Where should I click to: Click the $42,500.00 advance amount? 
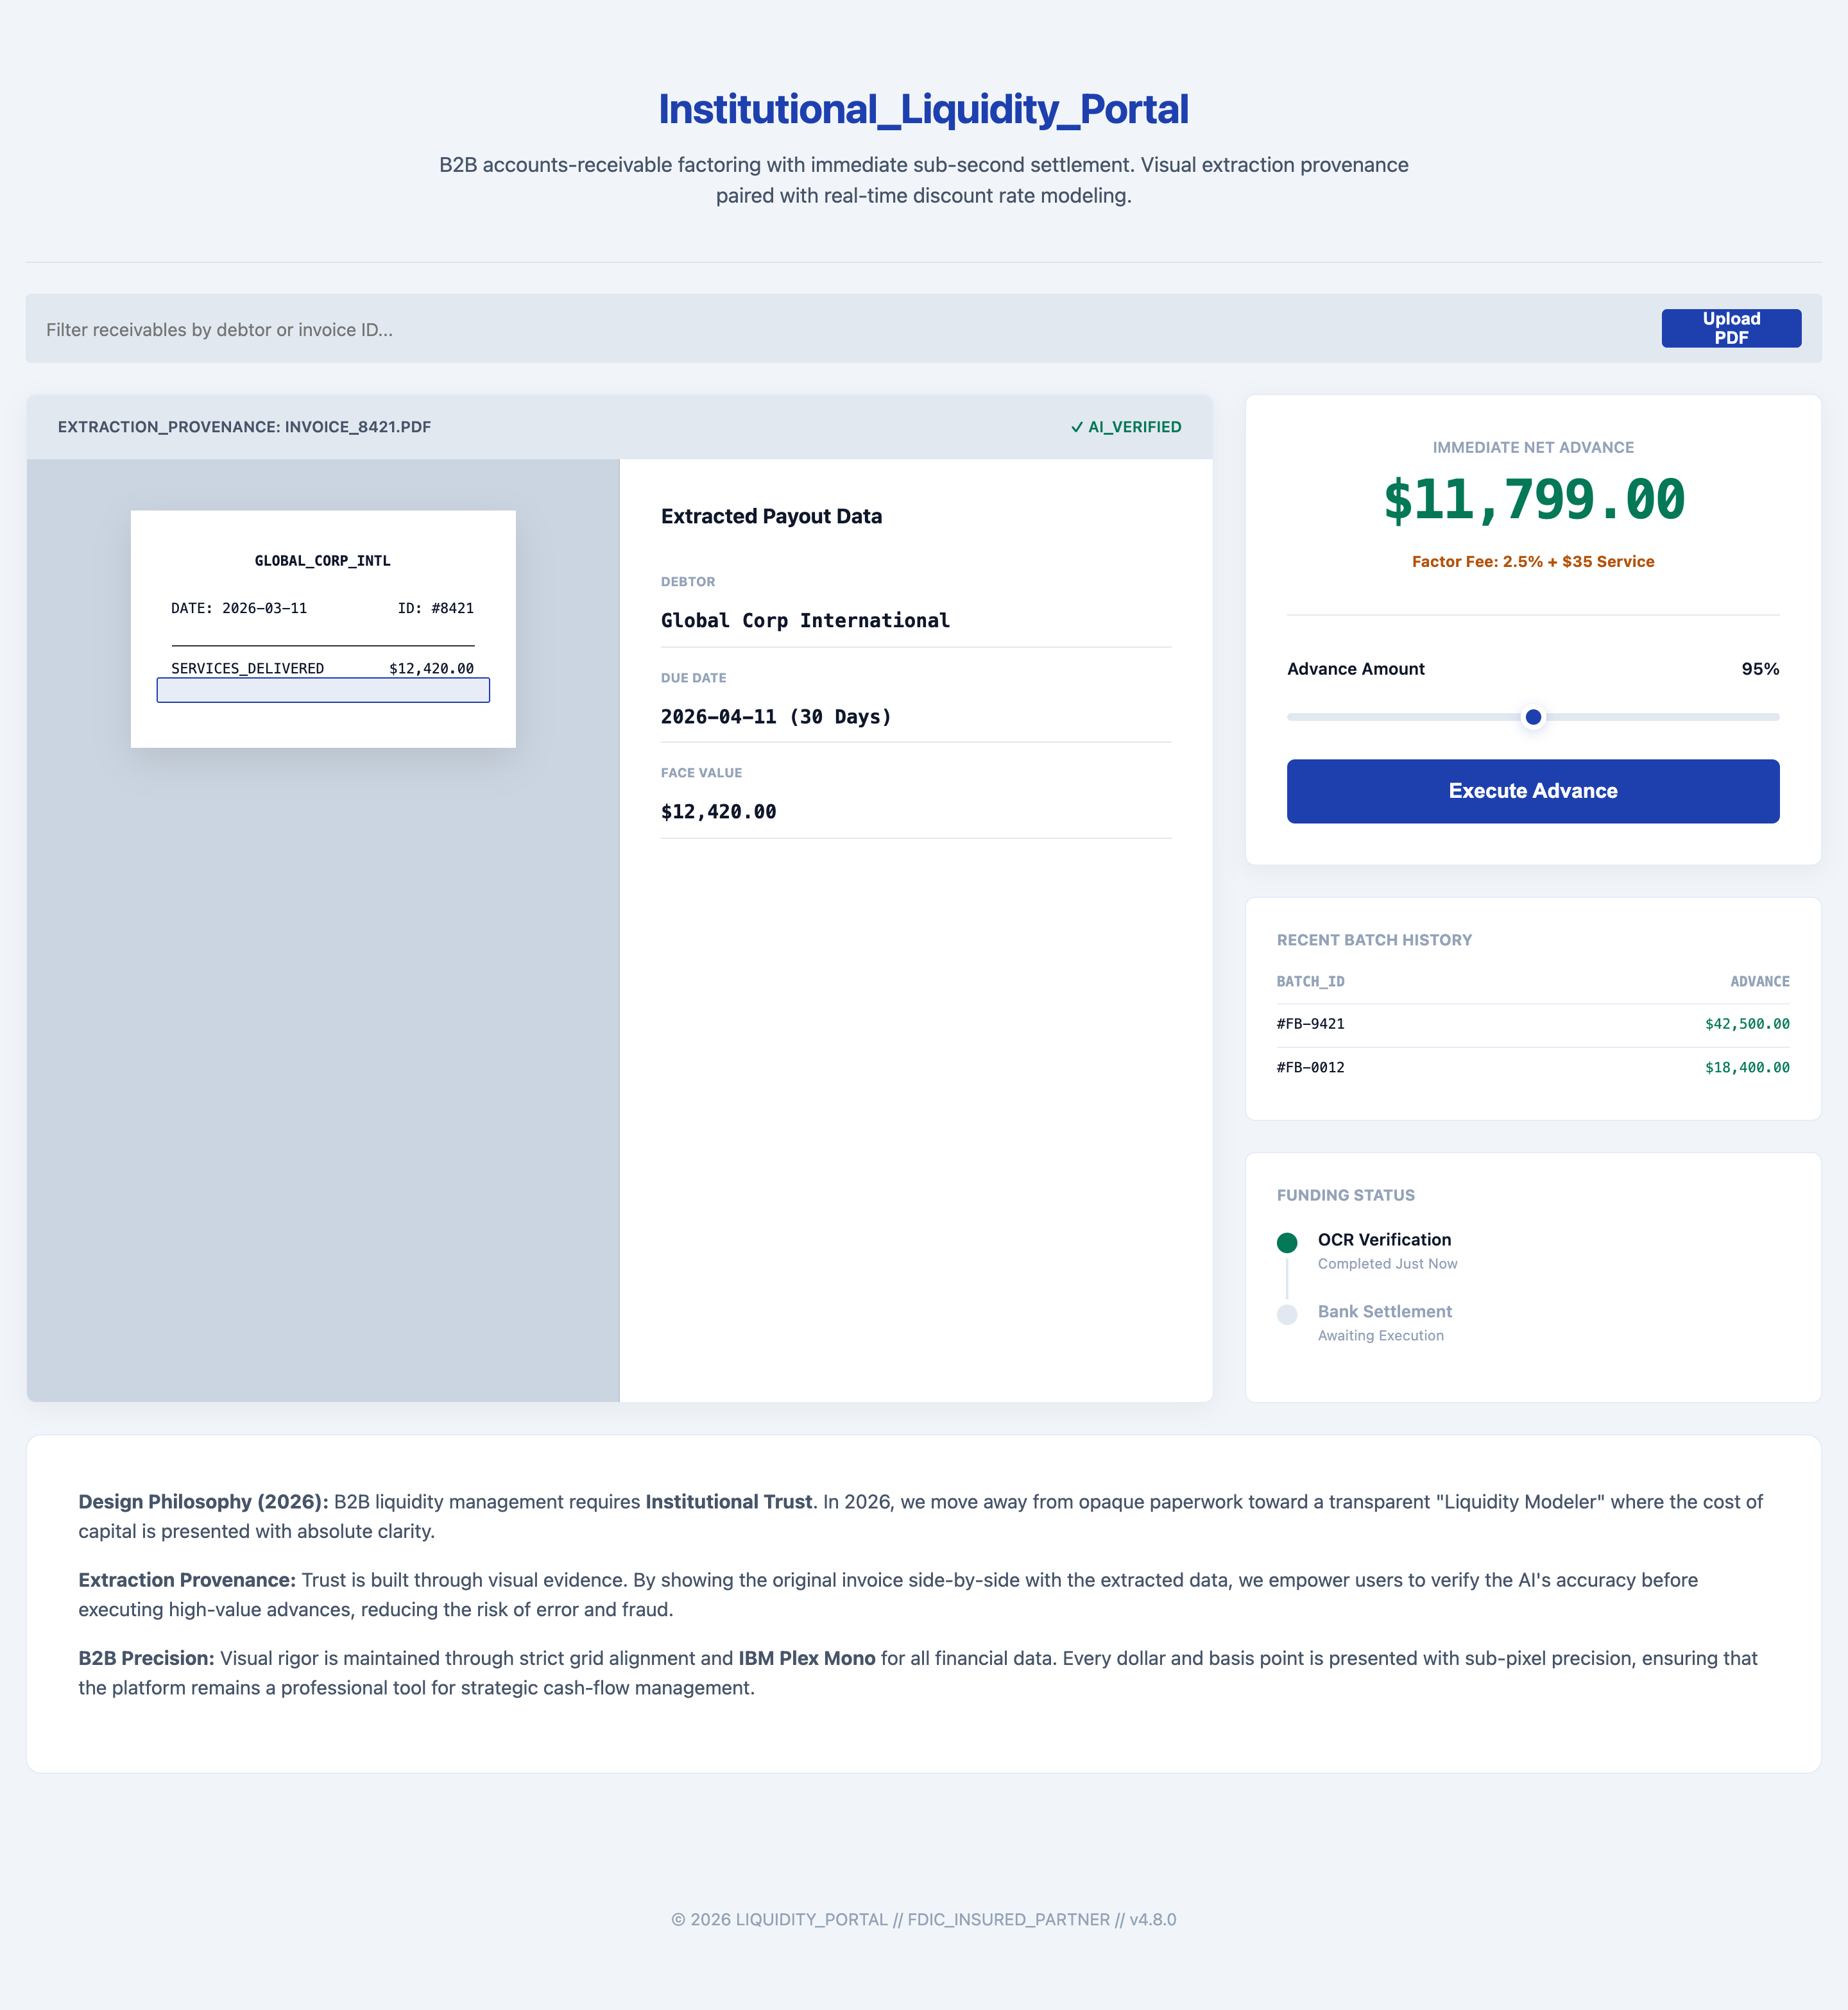1746,1024
